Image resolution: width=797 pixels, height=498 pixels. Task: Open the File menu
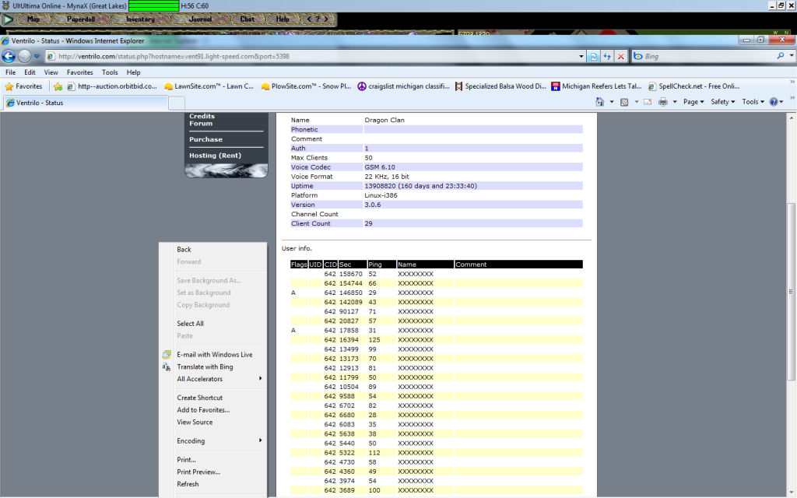point(10,72)
